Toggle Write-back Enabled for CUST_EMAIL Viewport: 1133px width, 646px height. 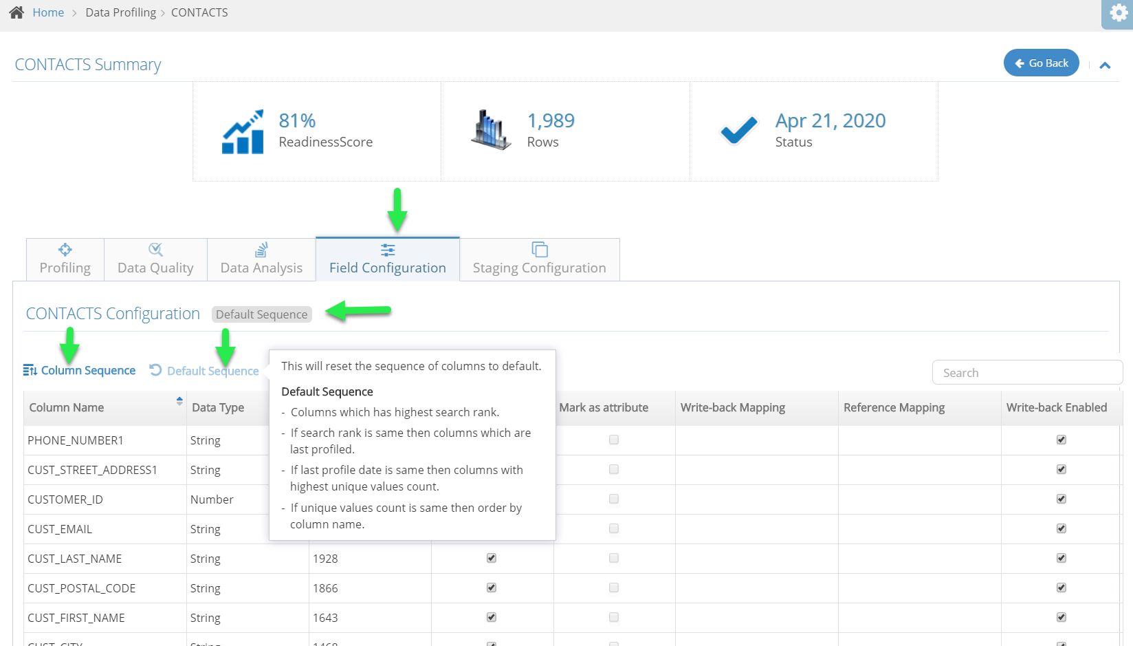pyautogui.click(x=1061, y=528)
